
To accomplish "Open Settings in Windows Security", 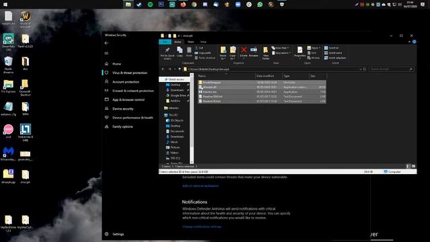I will (x=118, y=234).
